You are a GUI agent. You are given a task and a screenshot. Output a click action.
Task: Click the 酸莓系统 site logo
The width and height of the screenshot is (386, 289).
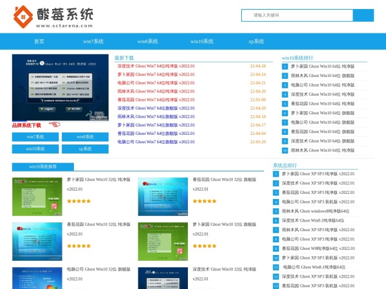[x=53, y=17]
